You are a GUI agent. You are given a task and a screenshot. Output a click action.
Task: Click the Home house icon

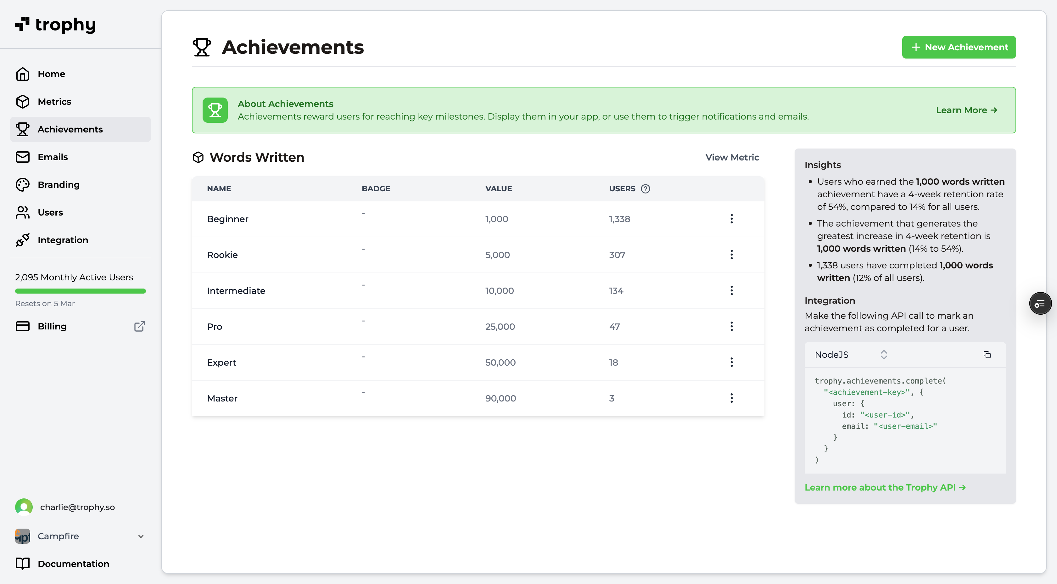pos(23,74)
